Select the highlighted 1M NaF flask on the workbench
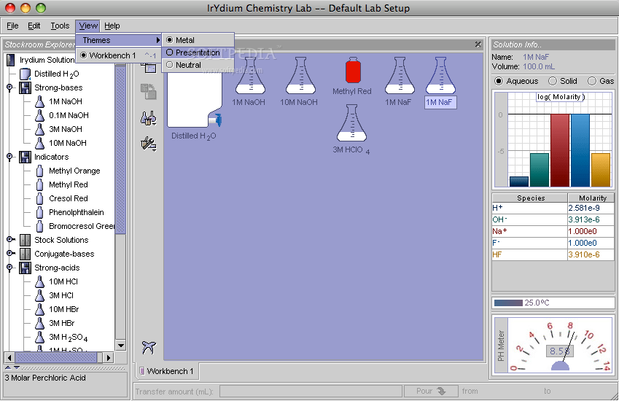 (440, 76)
